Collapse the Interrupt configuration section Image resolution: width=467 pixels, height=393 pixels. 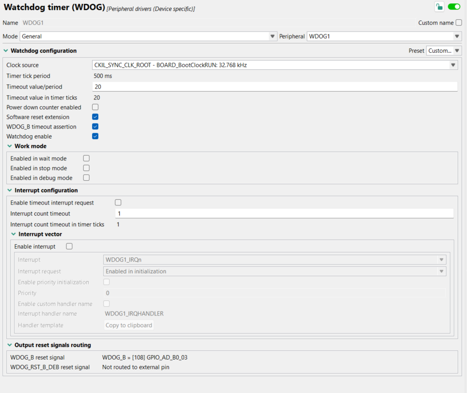pos(9,190)
